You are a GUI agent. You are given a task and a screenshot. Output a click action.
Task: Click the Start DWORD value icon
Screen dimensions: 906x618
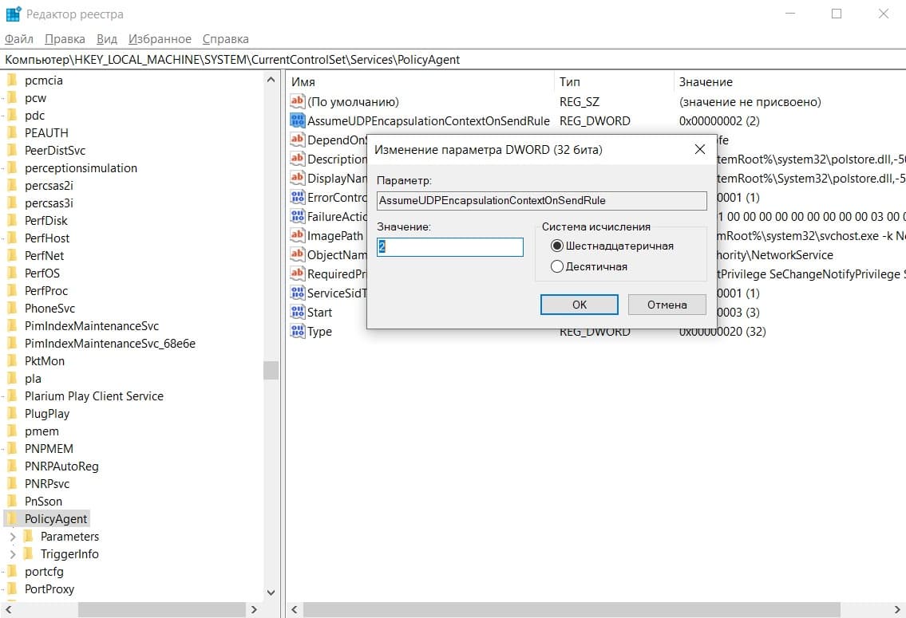(297, 313)
